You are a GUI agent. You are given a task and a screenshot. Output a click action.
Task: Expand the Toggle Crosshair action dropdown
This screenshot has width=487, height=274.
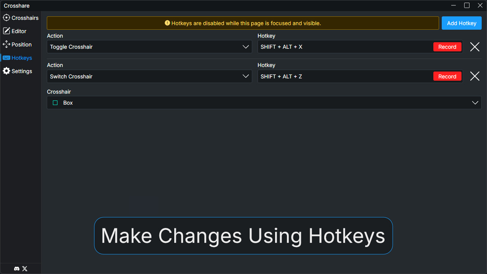(245, 47)
